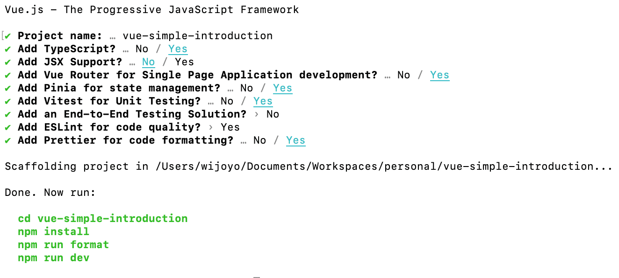Click the Yes answer for ESLint
Viewport: 619px width, 278px height.
pos(230,127)
